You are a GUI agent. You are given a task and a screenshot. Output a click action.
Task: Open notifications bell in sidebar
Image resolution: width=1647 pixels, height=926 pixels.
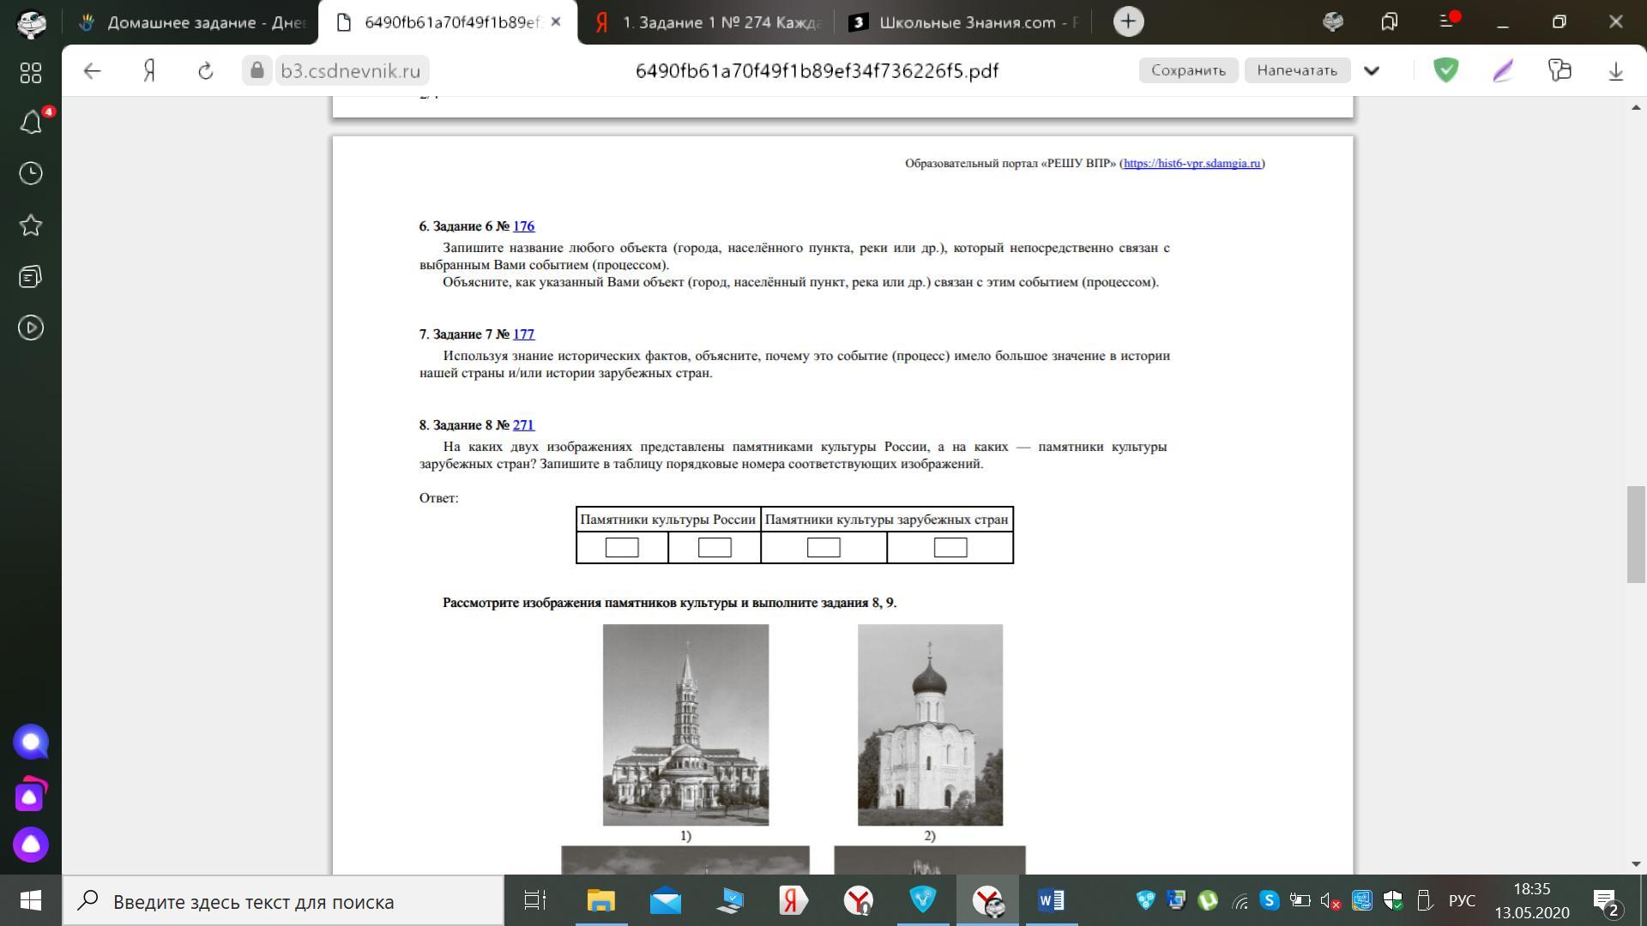pyautogui.click(x=31, y=123)
